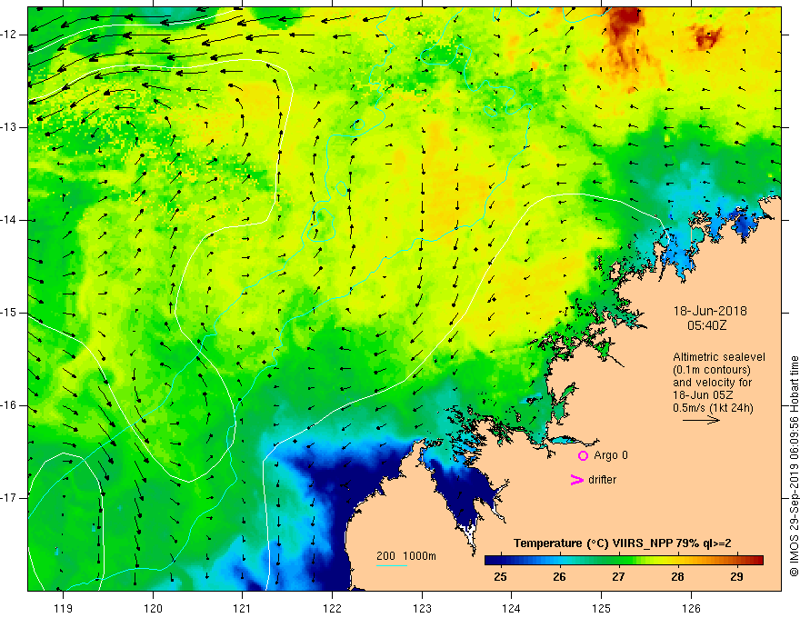Screen dimensions: 800x618
Task: Click the IMOS copyright timestamp text
Action: click(794, 466)
